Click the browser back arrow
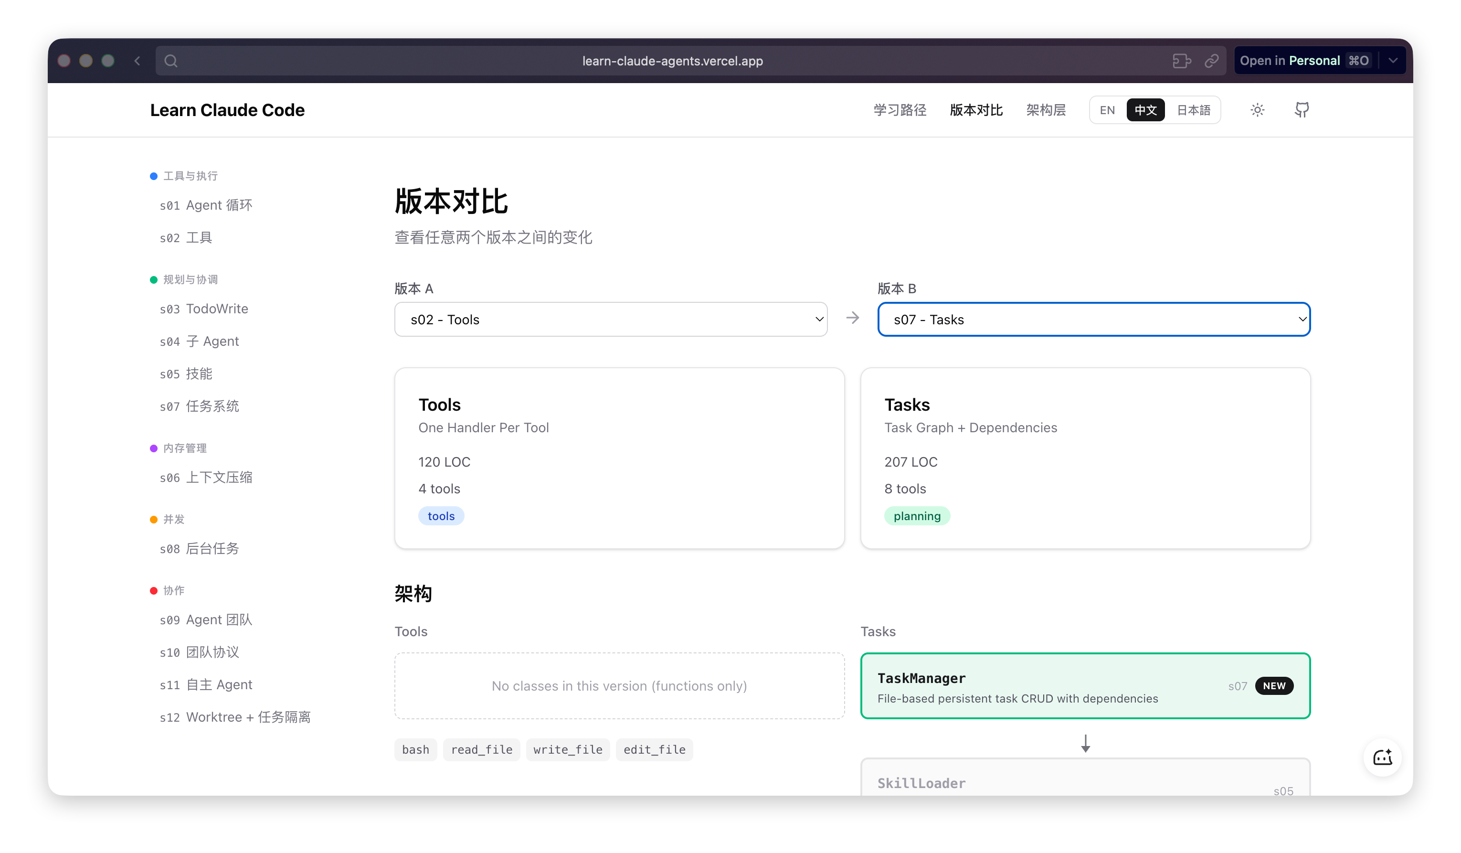The width and height of the screenshot is (1461, 853). [138, 61]
